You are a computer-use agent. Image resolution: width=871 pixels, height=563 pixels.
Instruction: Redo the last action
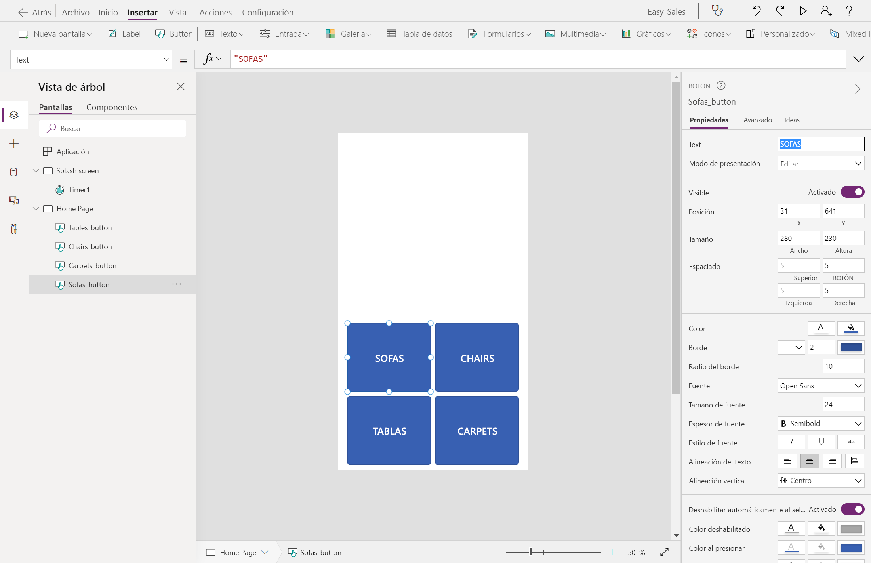tap(780, 11)
